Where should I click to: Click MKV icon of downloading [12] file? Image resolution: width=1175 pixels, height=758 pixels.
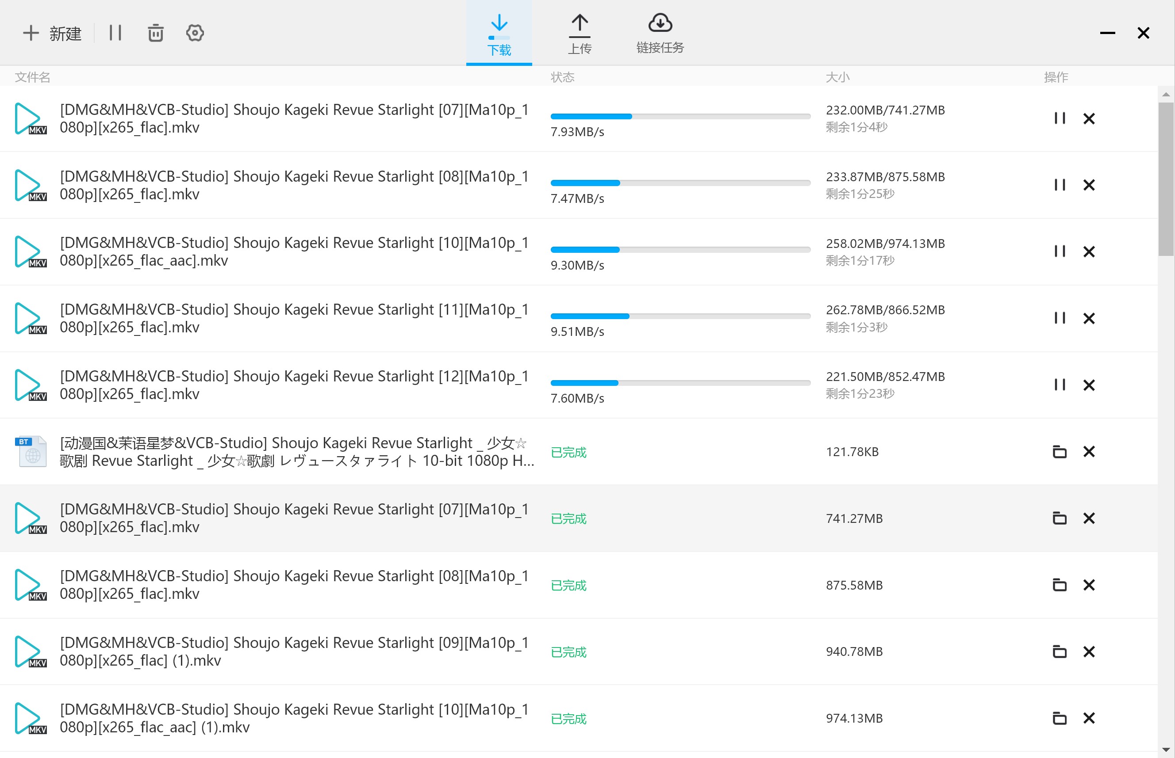click(31, 385)
